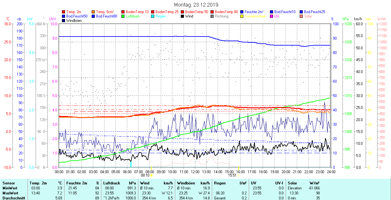This screenshot has width=391, height=200.
Task: Select the MinWert row label
Action: tap(10, 188)
